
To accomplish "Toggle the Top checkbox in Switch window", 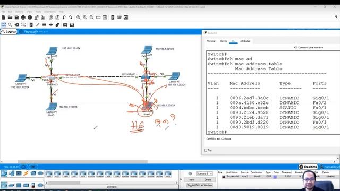I will (x=206, y=150).
